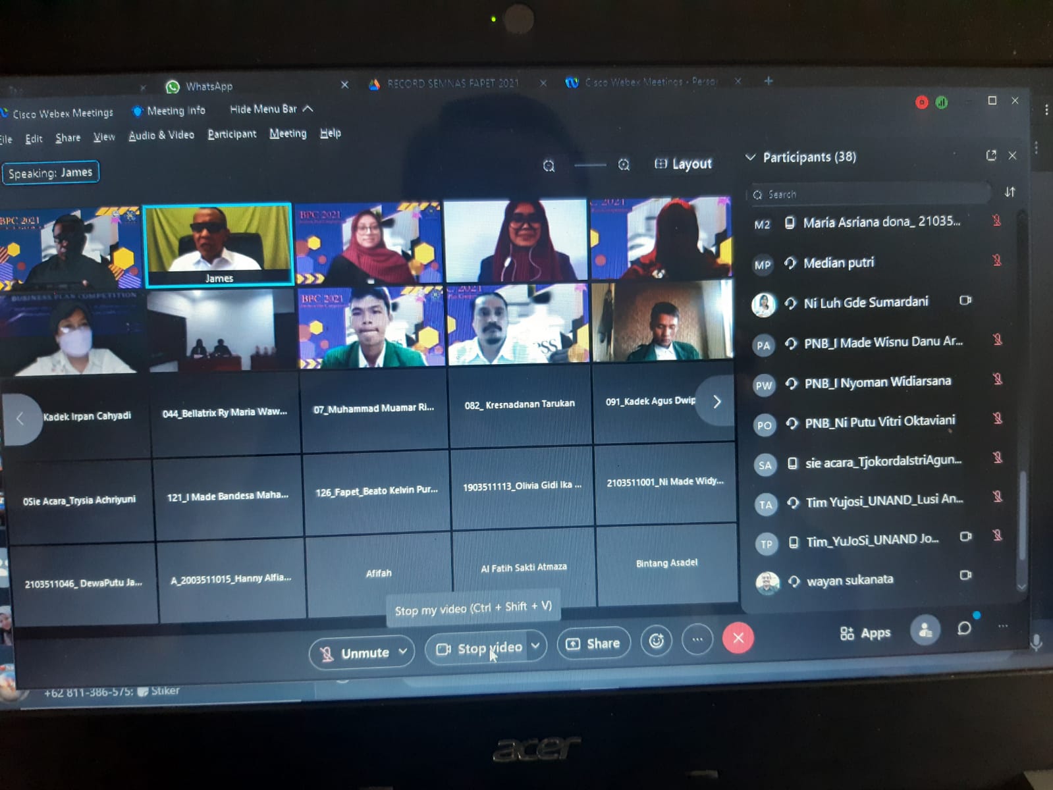
Task: Select Afifah participant tile
Action: point(379,573)
